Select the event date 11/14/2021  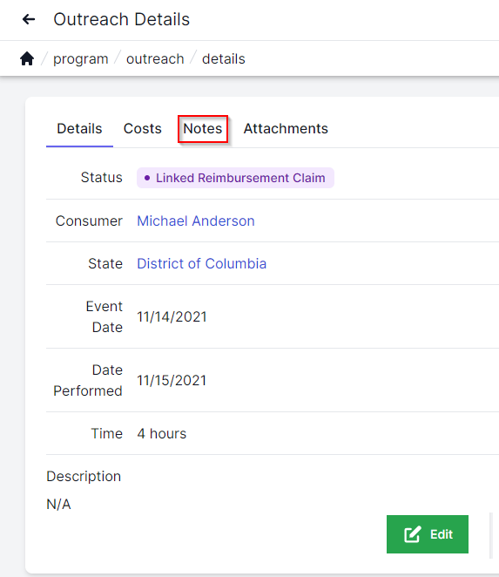[x=172, y=316]
